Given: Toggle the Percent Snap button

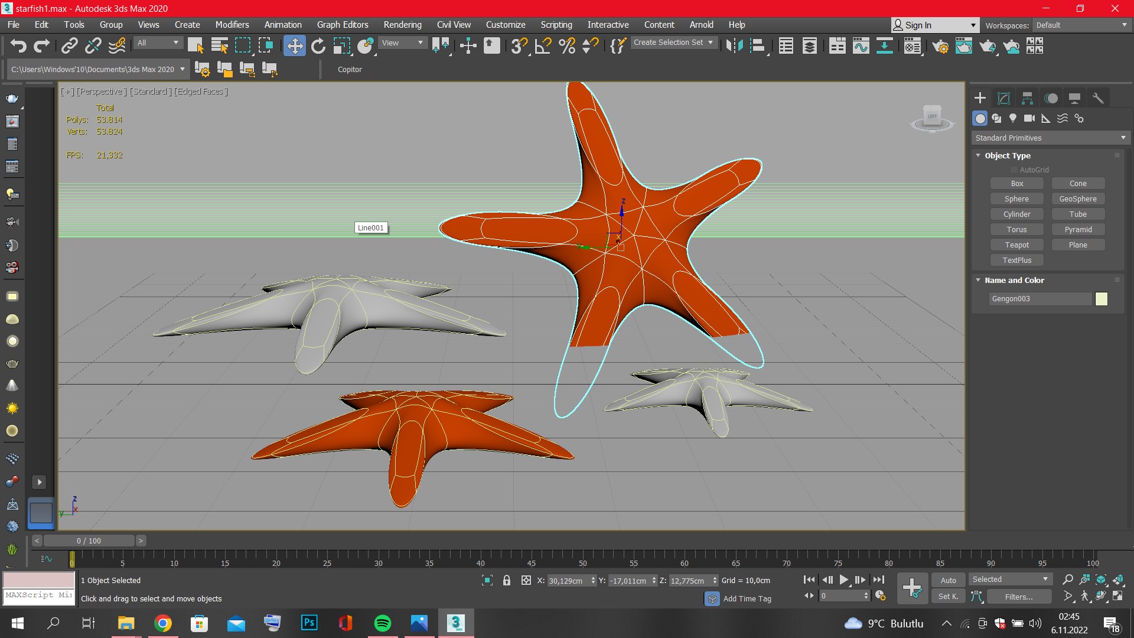Looking at the screenshot, I should [x=567, y=45].
